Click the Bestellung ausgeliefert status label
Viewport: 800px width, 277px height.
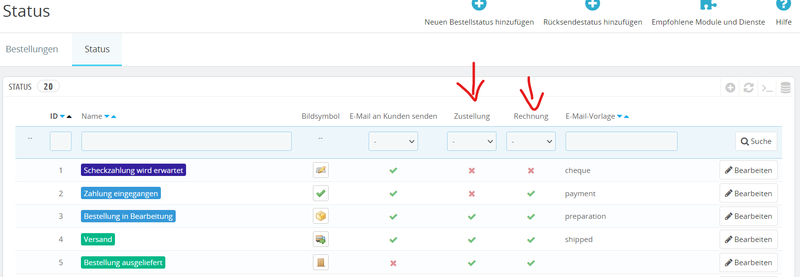click(123, 262)
